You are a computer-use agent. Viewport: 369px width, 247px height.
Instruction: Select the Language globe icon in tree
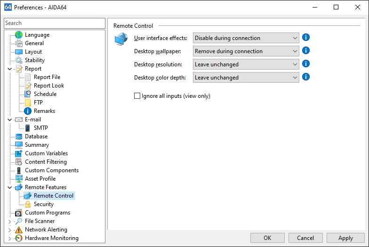(19, 35)
